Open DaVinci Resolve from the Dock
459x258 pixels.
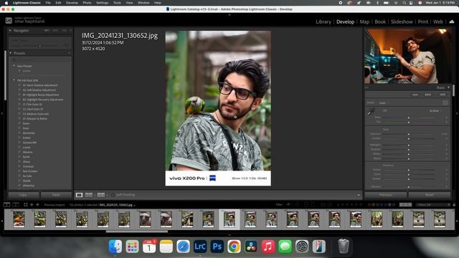click(x=251, y=247)
